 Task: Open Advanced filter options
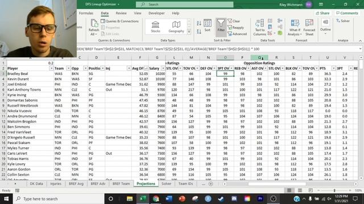[237, 34]
